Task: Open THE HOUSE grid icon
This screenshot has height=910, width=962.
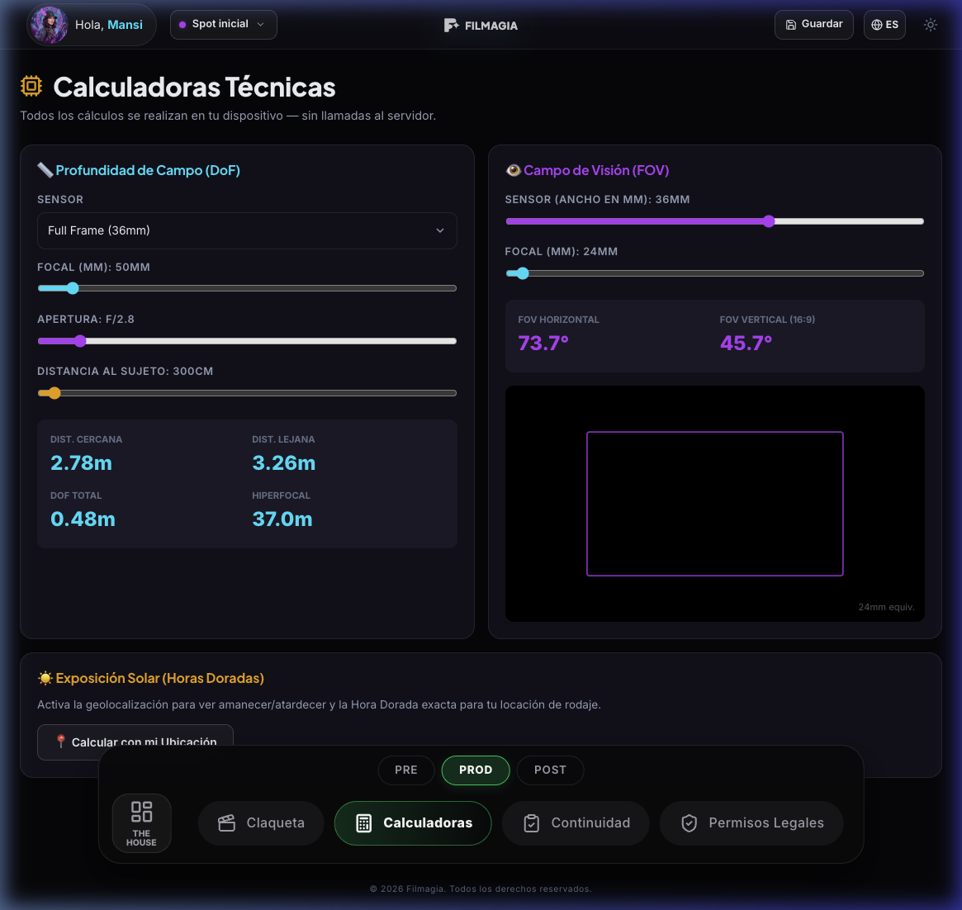Action: pyautogui.click(x=141, y=813)
